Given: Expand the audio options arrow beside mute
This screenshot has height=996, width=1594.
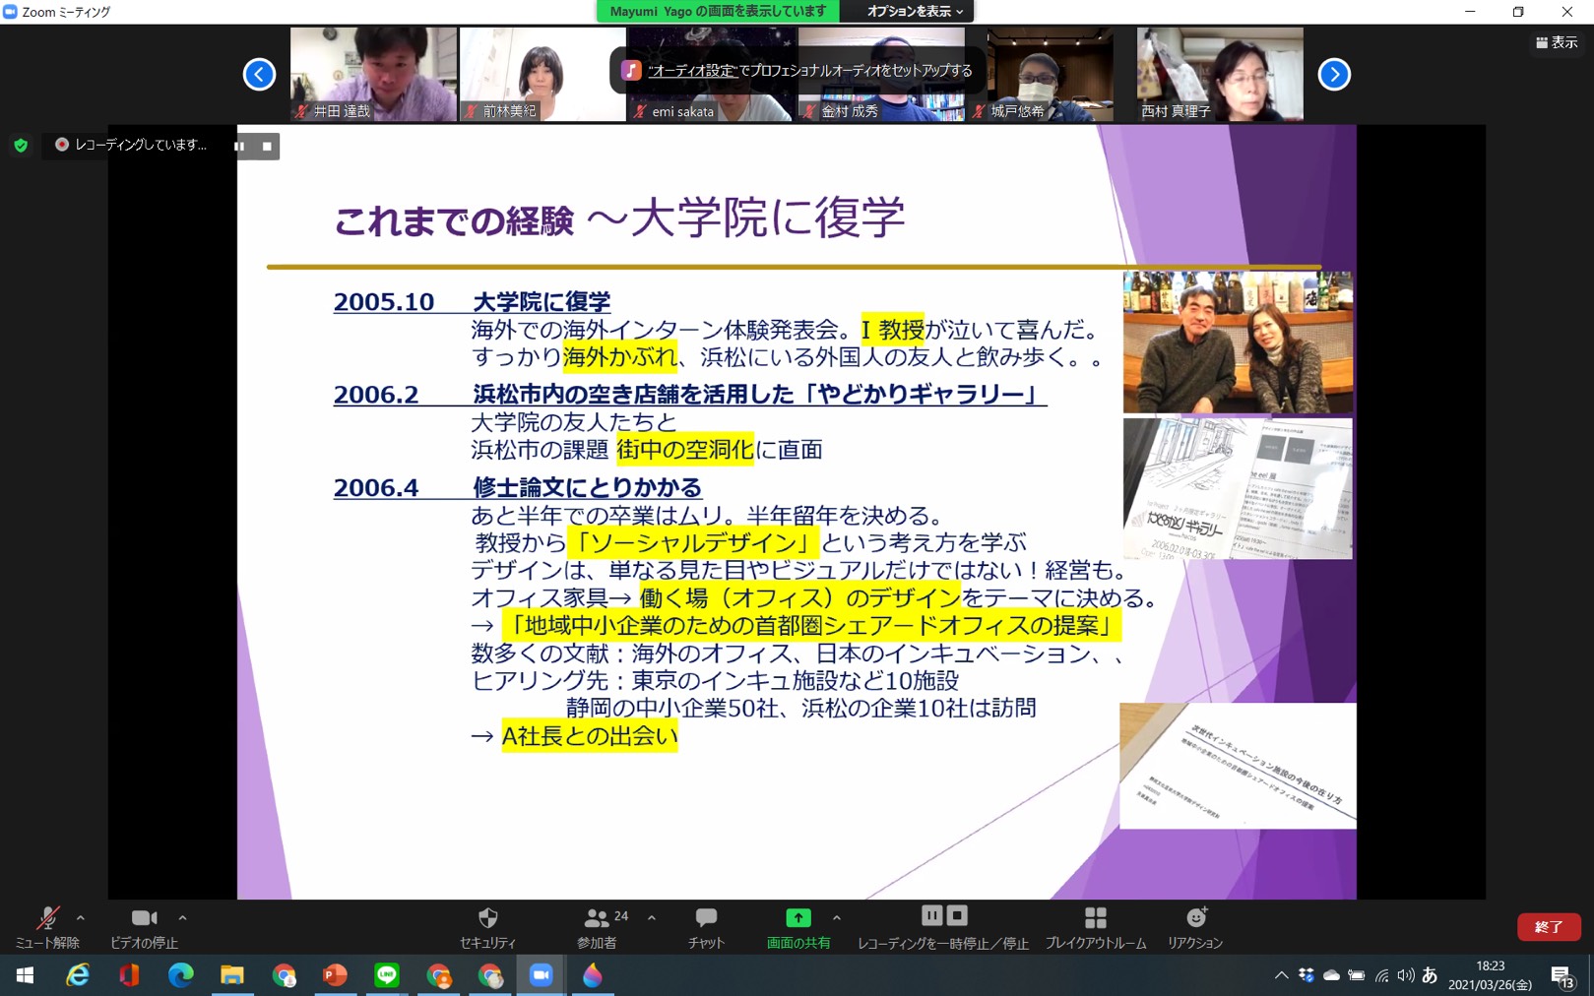Looking at the screenshot, I should (81, 918).
